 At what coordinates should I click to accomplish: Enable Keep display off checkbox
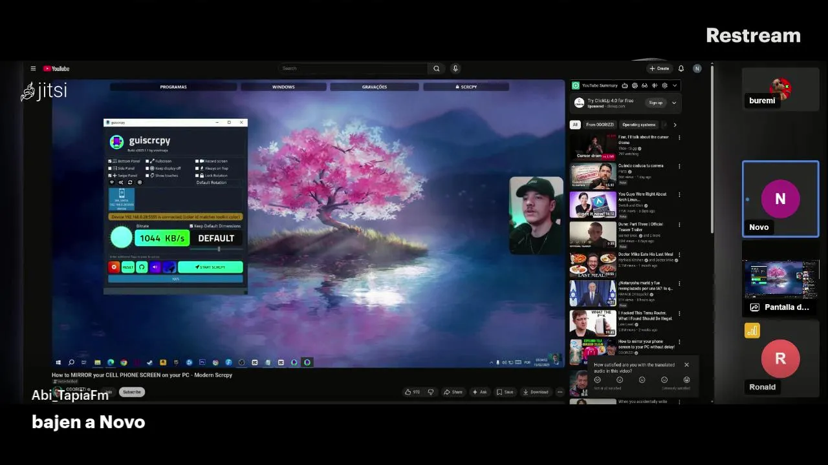point(147,169)
